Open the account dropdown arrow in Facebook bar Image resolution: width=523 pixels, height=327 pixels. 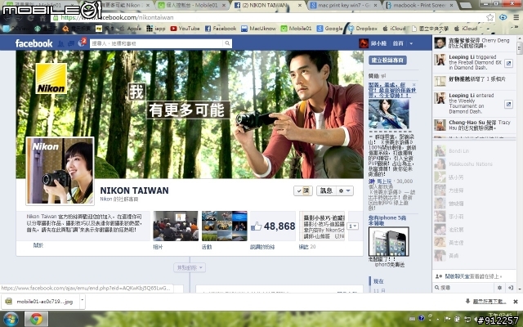pyautogui.click(x=411, y=43)
